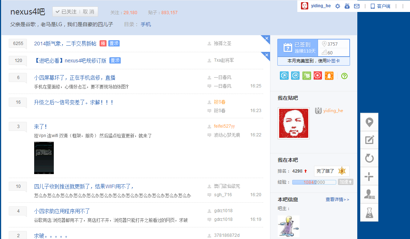Image resolution: width=410 pixels, height=239 pixels.
Task: Click the 爱逛 person icon in the floating sidebar
Action: [x=369, y=194]
